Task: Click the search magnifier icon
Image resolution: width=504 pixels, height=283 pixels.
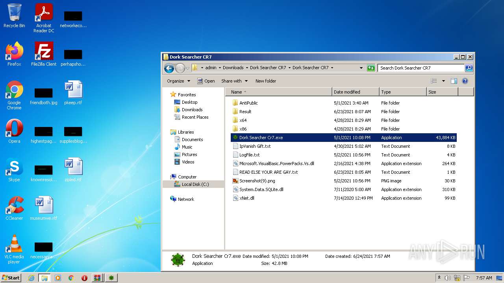Action: pyautogui.click(x=469, y=68)
